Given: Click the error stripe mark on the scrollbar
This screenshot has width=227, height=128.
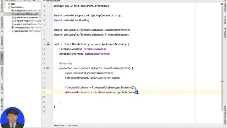Looking at the screenshot, I should [222, 81].
